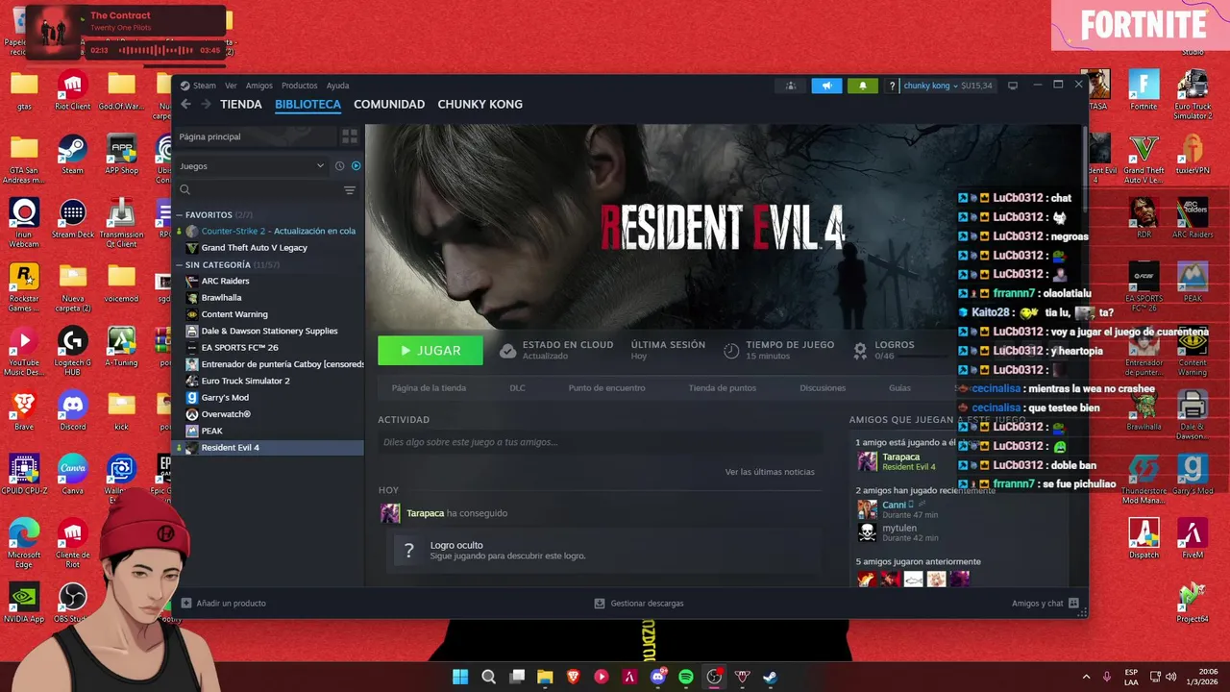Image resolution: width=1230 pixels, height=692 pixels.
Task: Select Grand Theft Auto V Legacy
Action: [x=269, y=248]
